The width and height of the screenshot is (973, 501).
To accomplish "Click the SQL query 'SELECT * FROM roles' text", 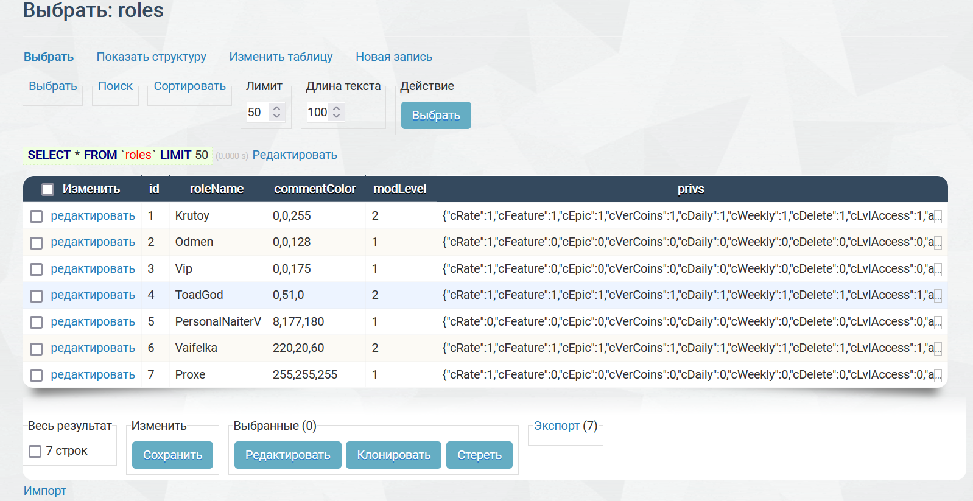I will coord(118,155).
